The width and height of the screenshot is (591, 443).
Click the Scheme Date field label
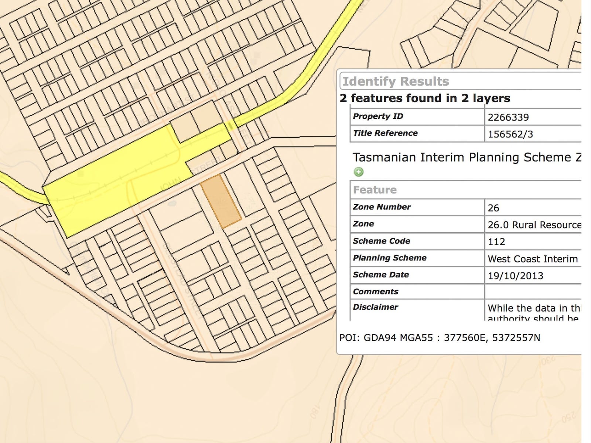coord(381,275)
